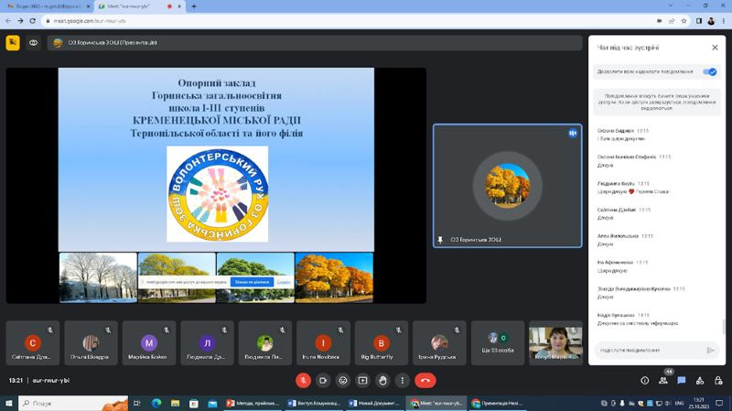
Task: Leave the call with red hang-up button
Action: tap(425, 380)
